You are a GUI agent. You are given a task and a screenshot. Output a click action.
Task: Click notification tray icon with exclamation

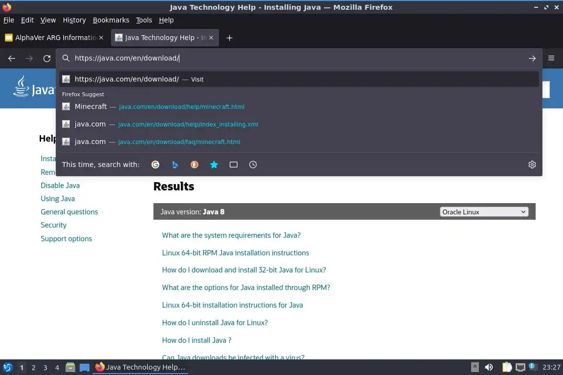point(533,367)
